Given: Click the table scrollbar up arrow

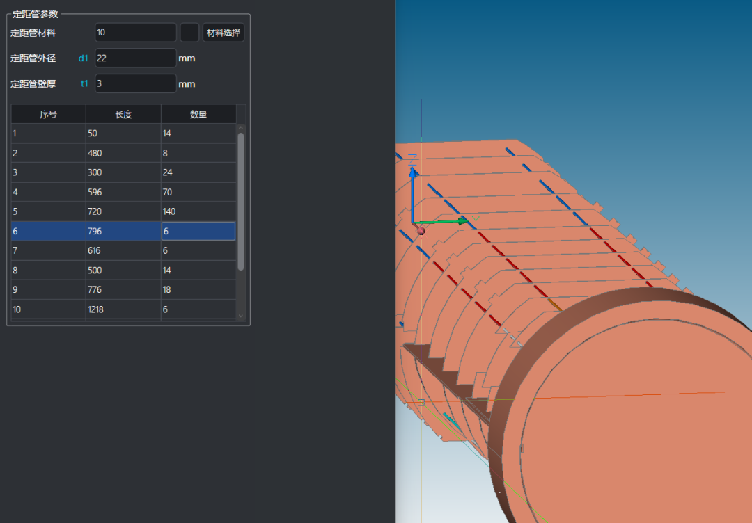Looking at the screenshot, I should tap(241, 128).
